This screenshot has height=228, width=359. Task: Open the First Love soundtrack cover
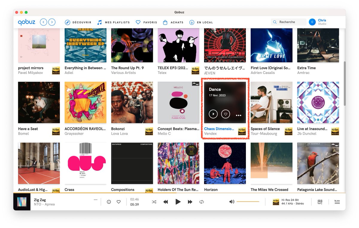(x=272, y=45)
